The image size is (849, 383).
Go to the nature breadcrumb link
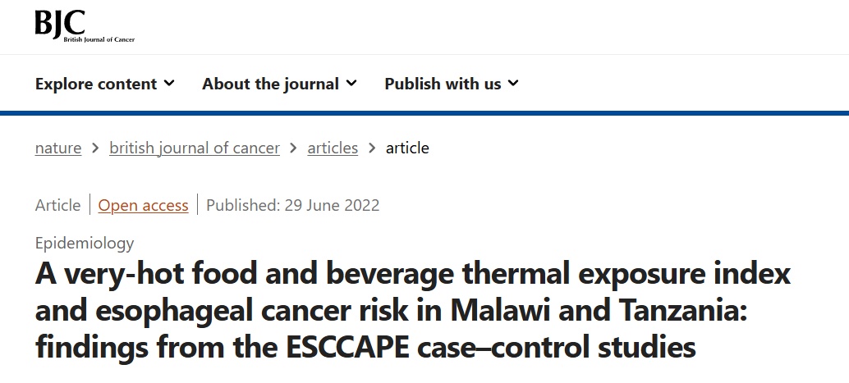pos(58,148)
